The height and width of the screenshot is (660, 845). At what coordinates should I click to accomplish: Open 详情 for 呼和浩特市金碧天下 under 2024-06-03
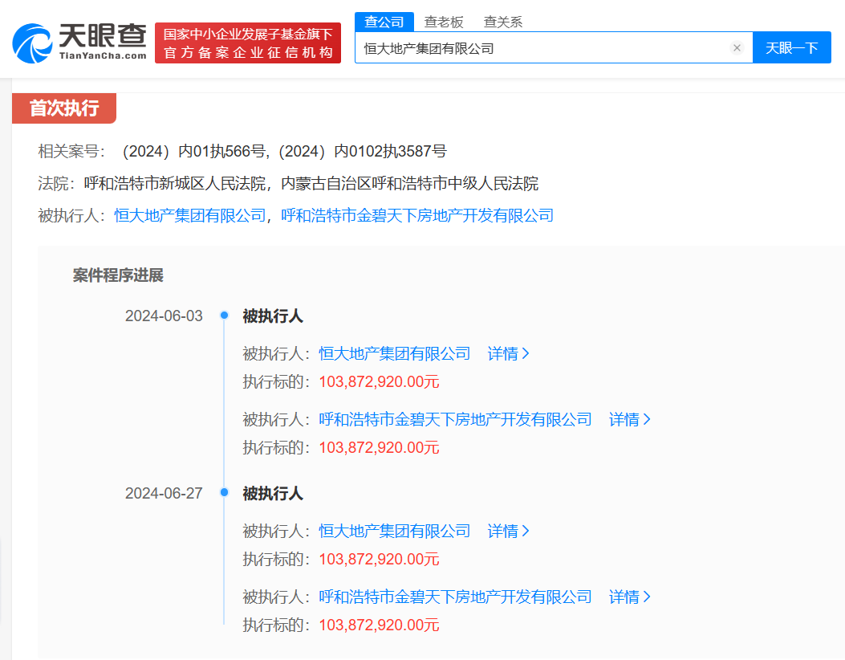(x=630, y=419)
